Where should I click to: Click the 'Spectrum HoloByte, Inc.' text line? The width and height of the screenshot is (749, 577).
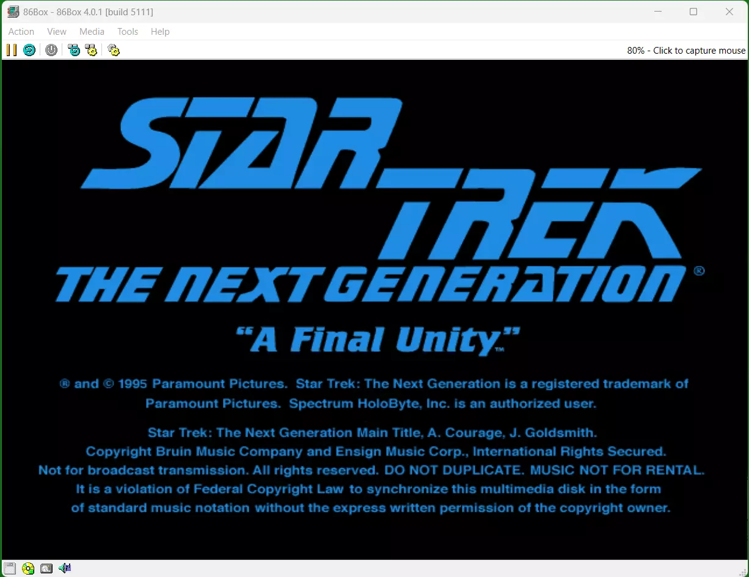click(371, 403)
